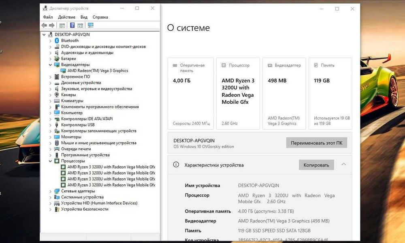
Task: Click the Очереди печати printer icon
Action: (57, 149)
